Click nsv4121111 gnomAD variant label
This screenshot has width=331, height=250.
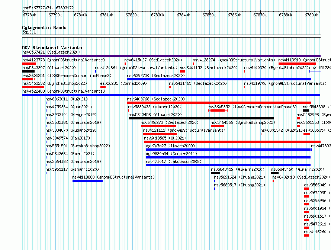coord(184,130)
